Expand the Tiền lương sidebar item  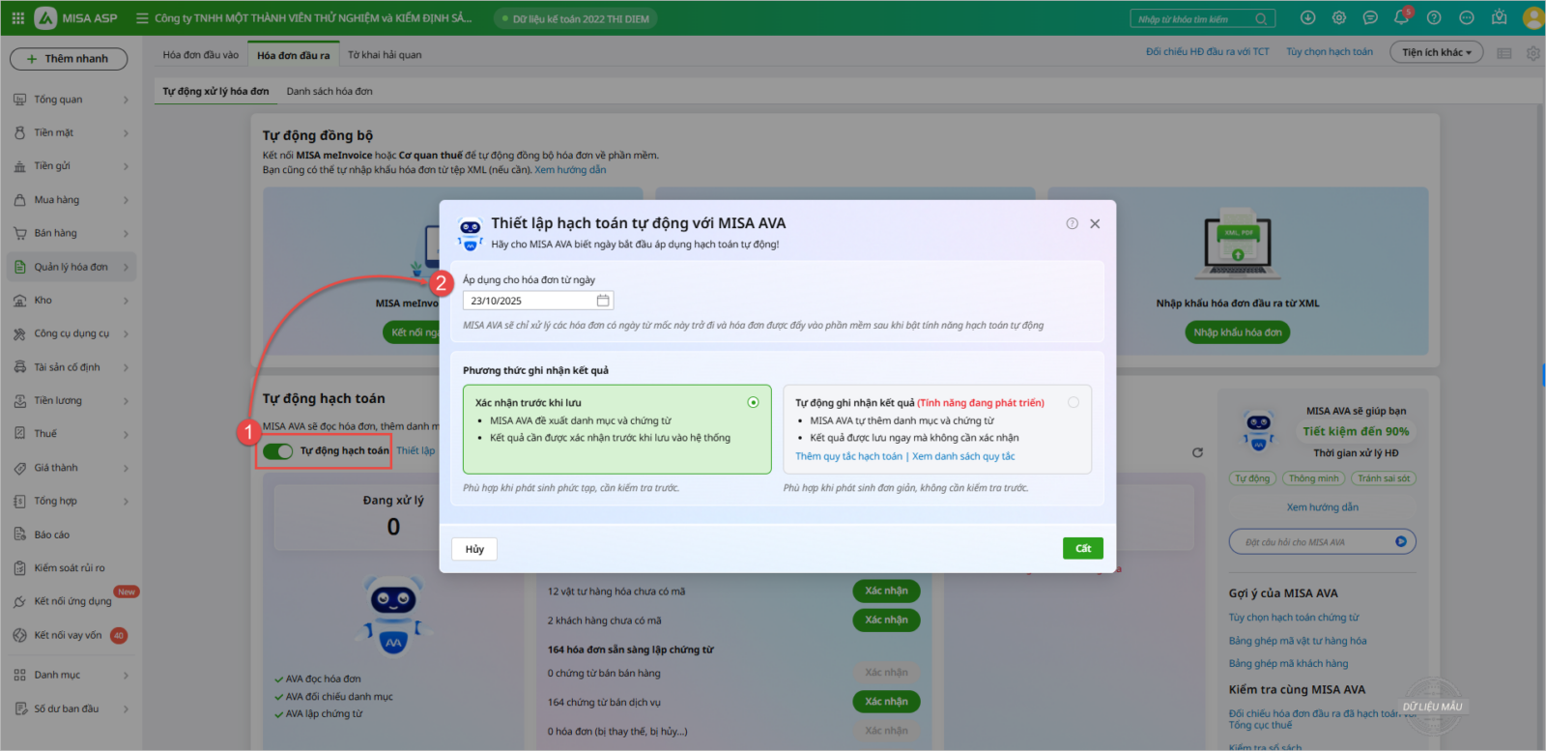click(x=72, y=400)
